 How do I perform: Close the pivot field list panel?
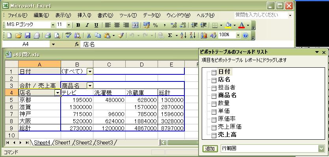324,52
